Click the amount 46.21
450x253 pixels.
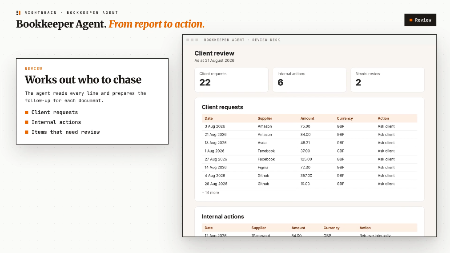pyautogui.click(x=305, y=143)
